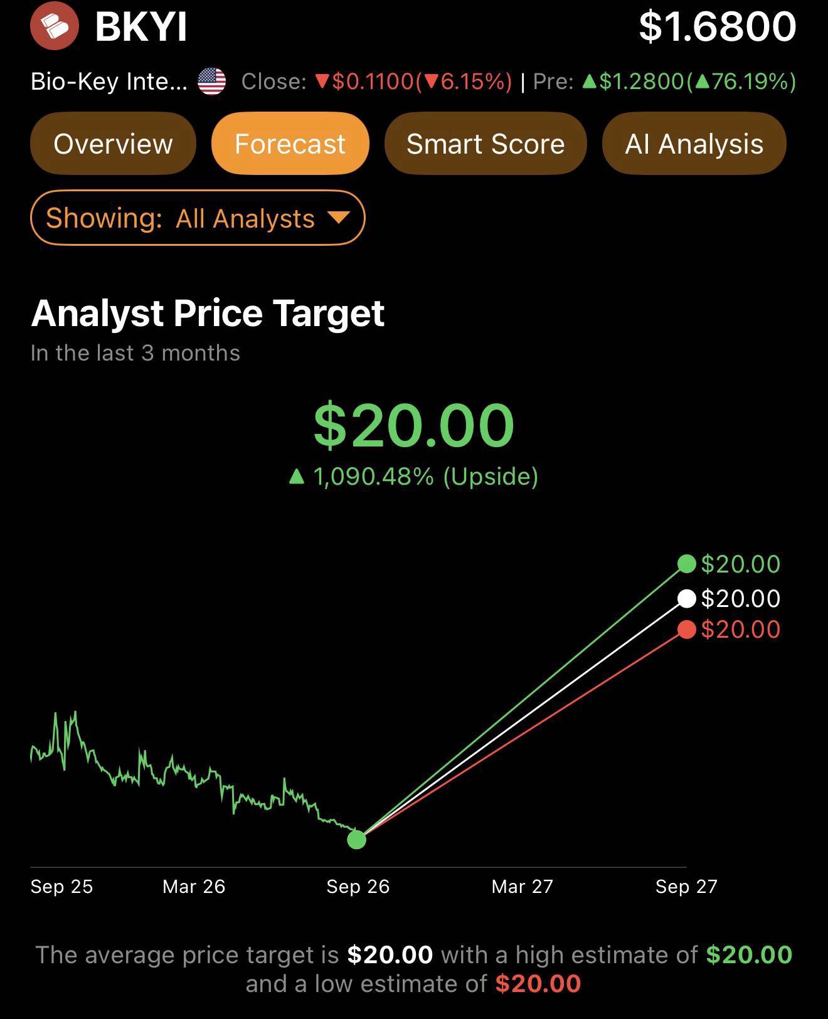Viewport: 828px width, 1019px height.
Task: Open the Showing All Analysts dropdown
Action: point(198,218)
